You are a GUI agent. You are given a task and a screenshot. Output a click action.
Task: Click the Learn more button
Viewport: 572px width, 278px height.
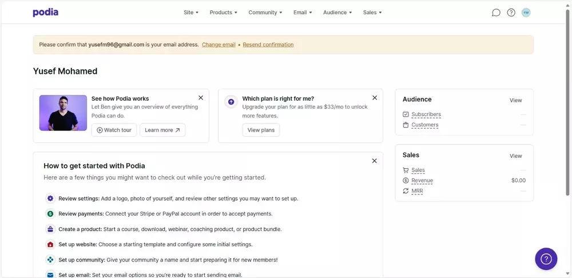pyautogui.click(x=162, y=130)
